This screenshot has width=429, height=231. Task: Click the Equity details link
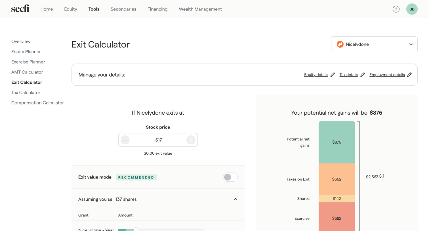pyautogui.click(x=316, y=75)
